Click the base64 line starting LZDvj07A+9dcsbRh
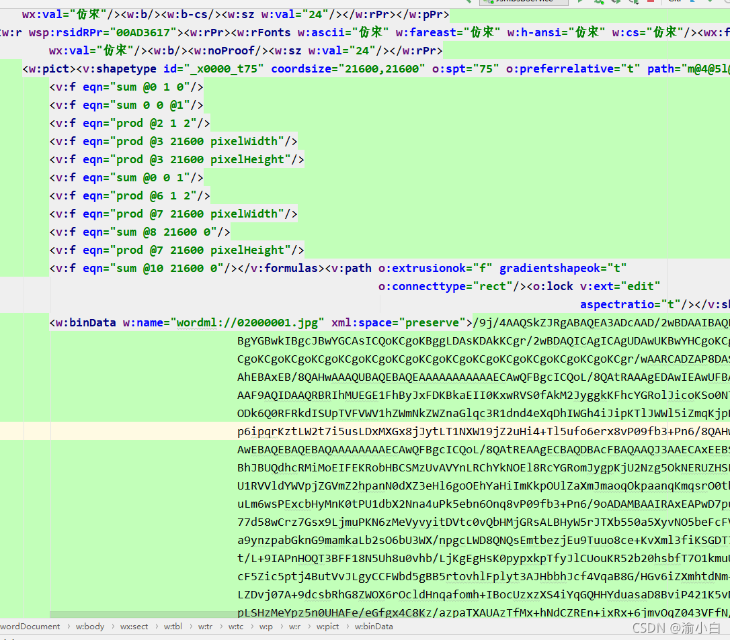This screenshot has width=730, height=640. [483, 595]
